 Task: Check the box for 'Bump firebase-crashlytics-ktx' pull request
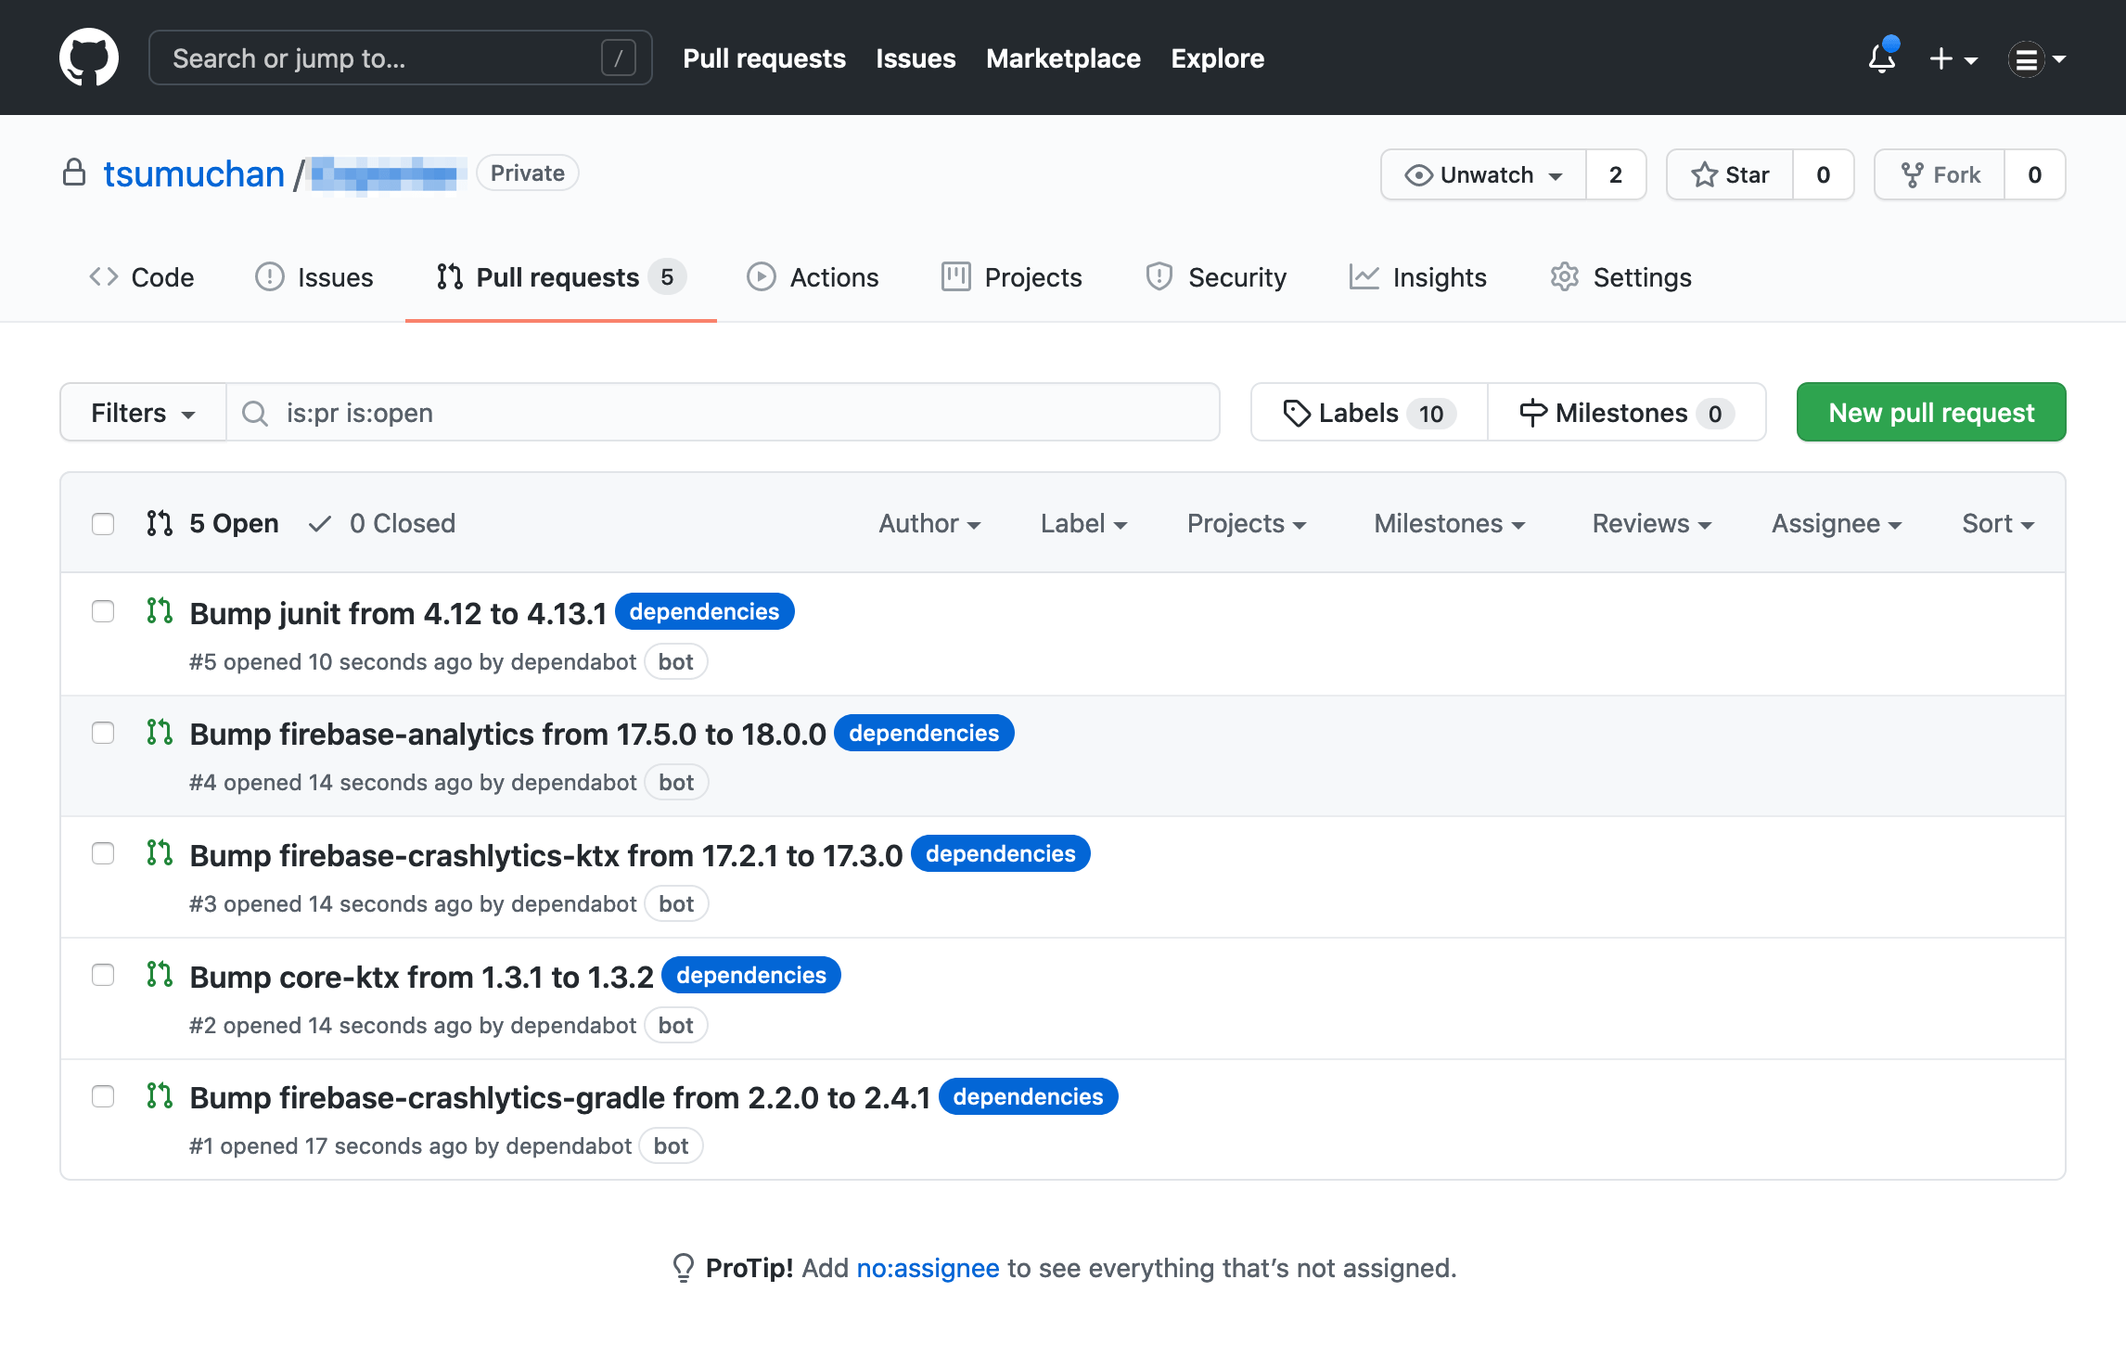[x=103, y=853]
